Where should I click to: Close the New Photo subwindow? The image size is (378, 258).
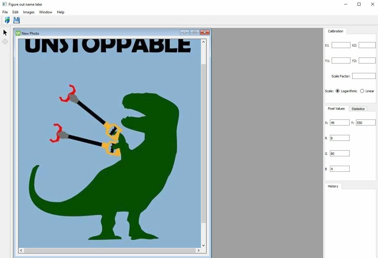(205, 32)
